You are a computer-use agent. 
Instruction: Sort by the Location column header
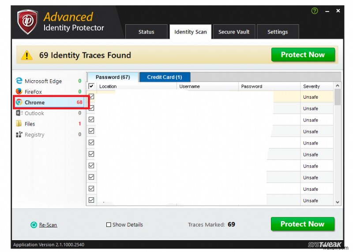[137, 86]
